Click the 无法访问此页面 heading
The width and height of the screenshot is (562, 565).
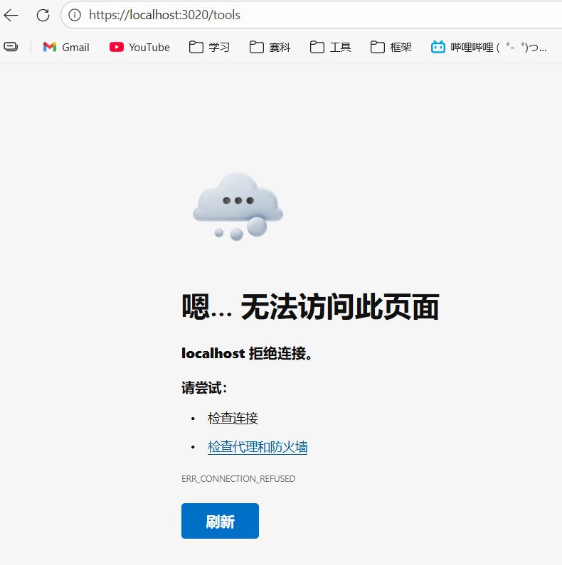pos(310,306)
